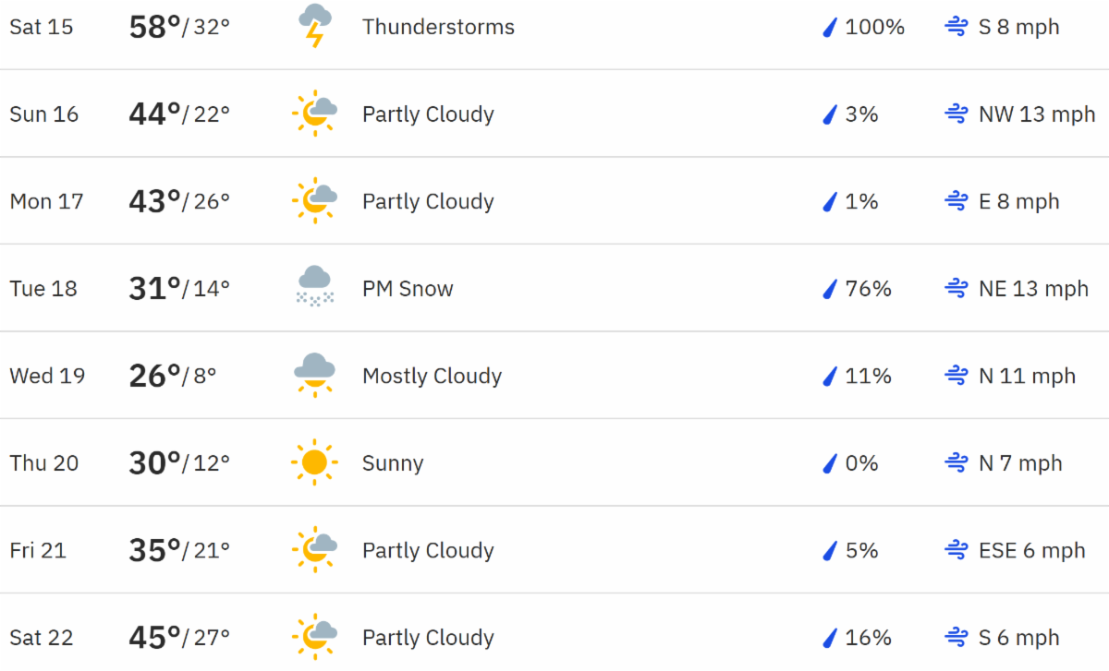This screenshot has height=671, width=1109.
Task: Click the wind icon beside N 7 mph
Action: (956, 463)
